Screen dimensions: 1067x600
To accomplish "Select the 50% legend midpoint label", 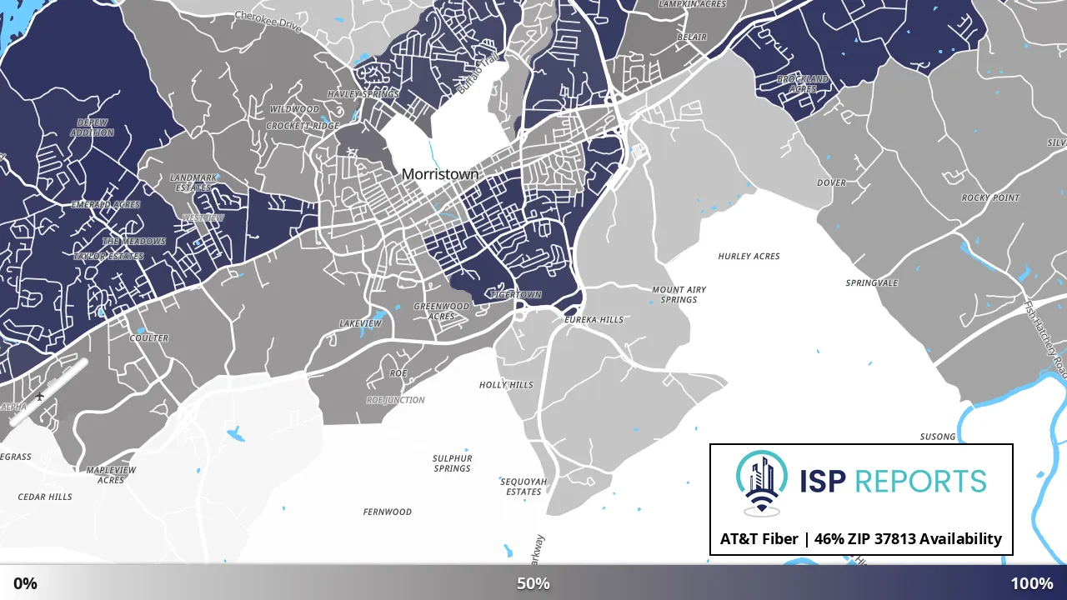I will (533, 583).
